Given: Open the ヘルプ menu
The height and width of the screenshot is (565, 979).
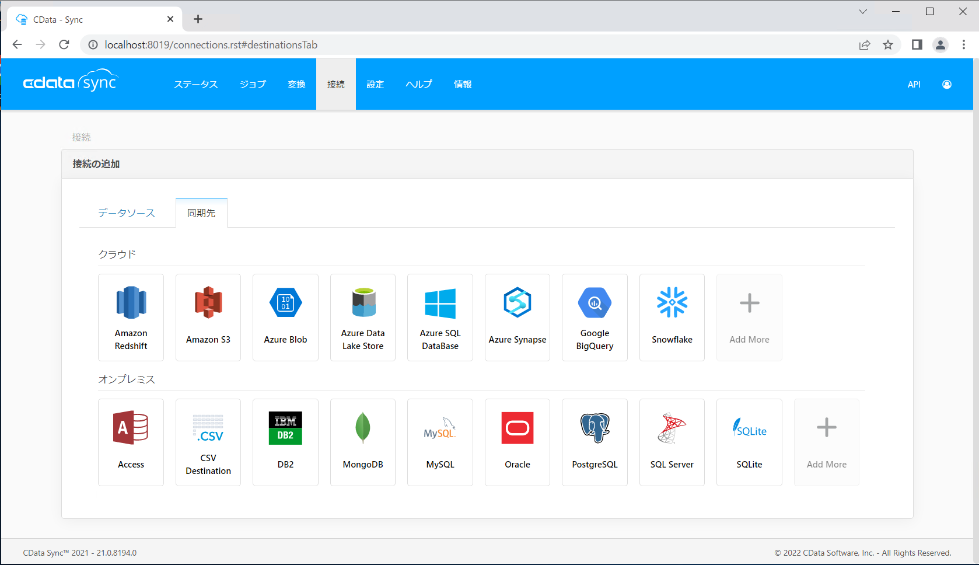Looking at the screenshot, I should point(419,85).
